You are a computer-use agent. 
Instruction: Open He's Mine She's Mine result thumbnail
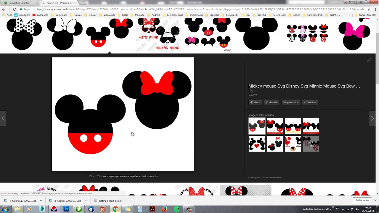158,35
